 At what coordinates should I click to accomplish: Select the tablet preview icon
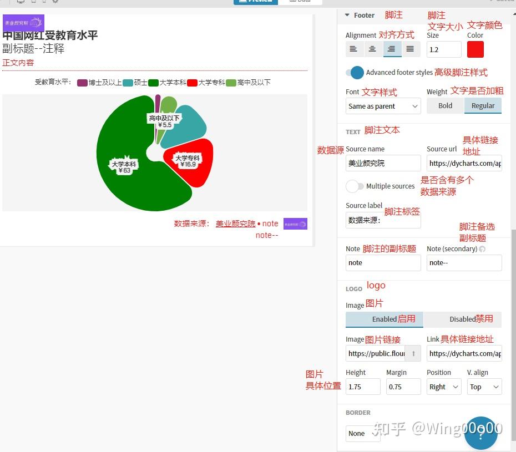(x=33, y=2)
